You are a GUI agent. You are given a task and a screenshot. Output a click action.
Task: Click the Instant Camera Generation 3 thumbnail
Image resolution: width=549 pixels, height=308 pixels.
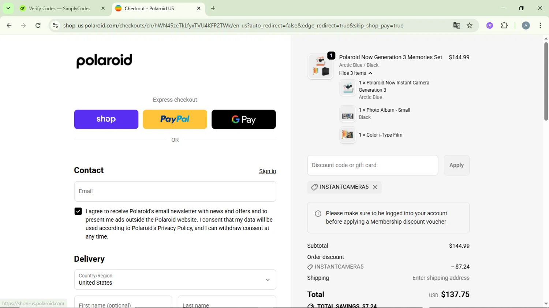tap(348, 88)
